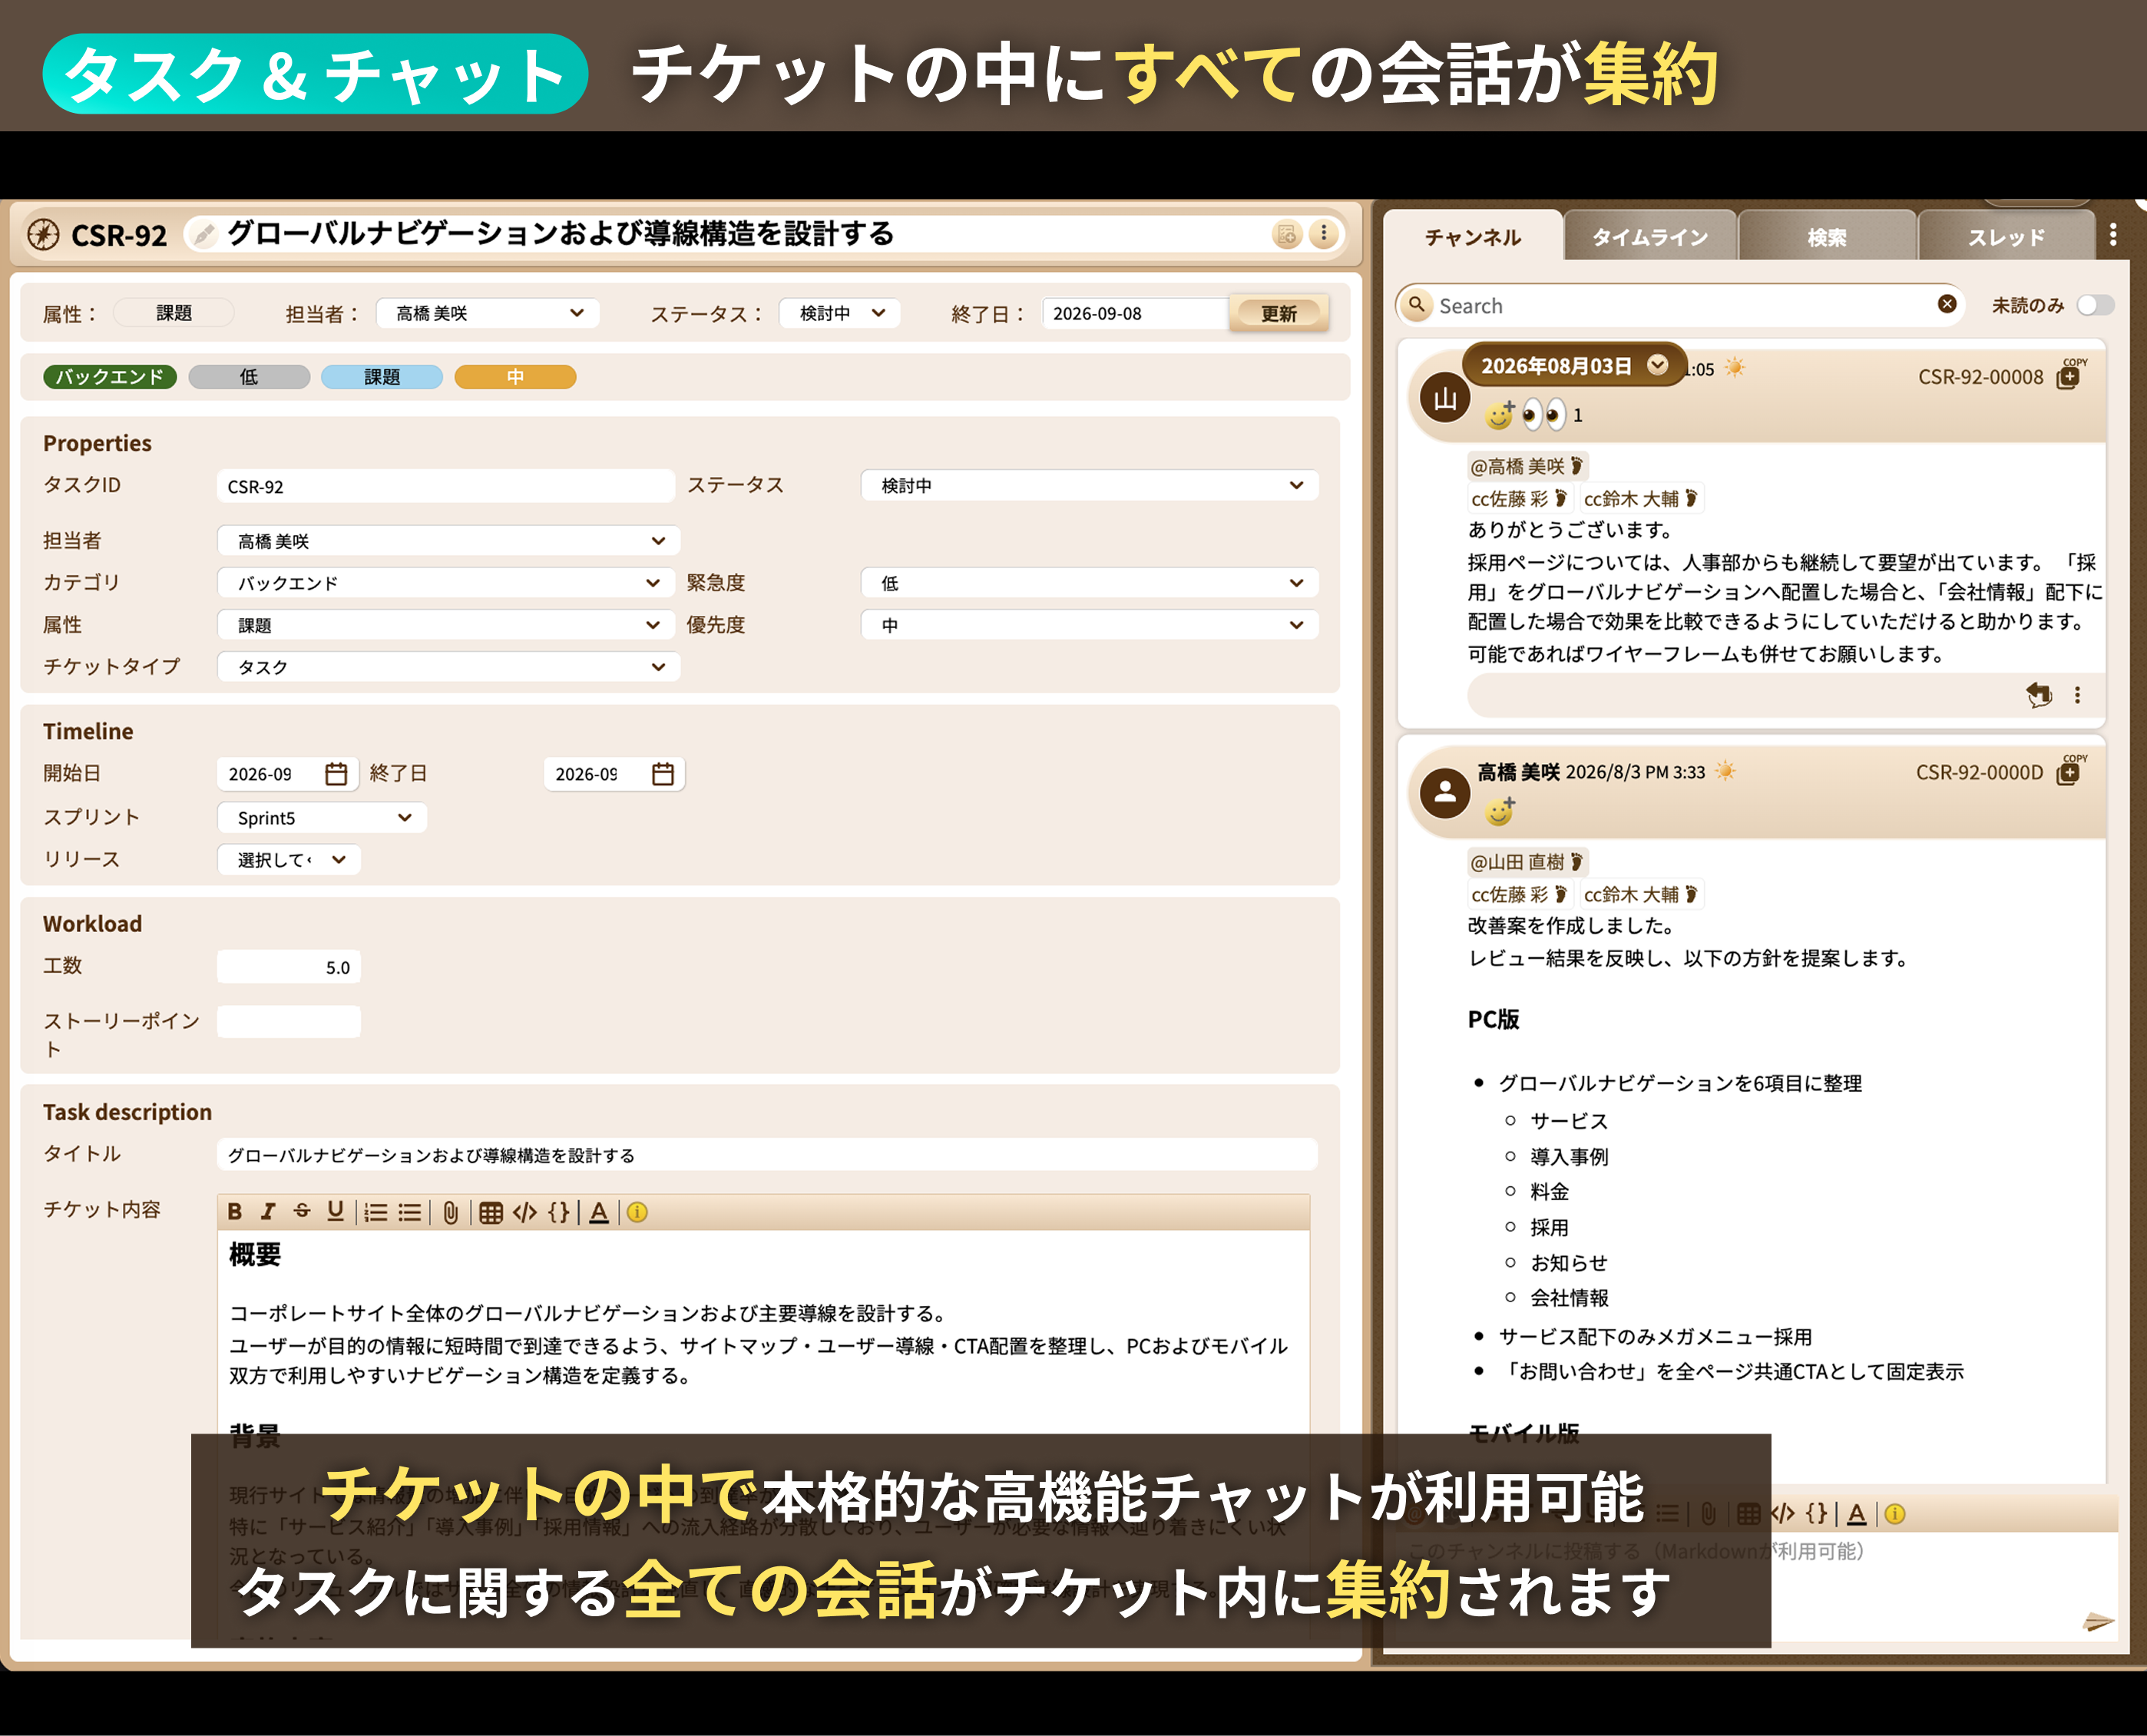
Task: Click the @山田 直樹 mention
Action: tap(1527, 862)
